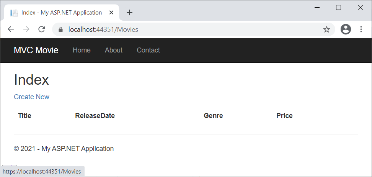
Task: Go back to the previous page
Action: pos(11,29)
